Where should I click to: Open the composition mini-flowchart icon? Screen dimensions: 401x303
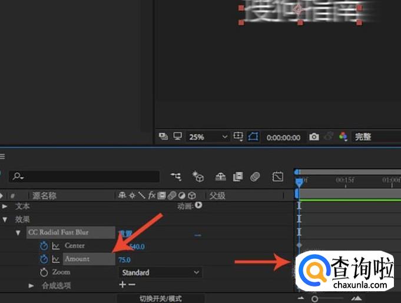pyautogui.click(x=176, y=177)
